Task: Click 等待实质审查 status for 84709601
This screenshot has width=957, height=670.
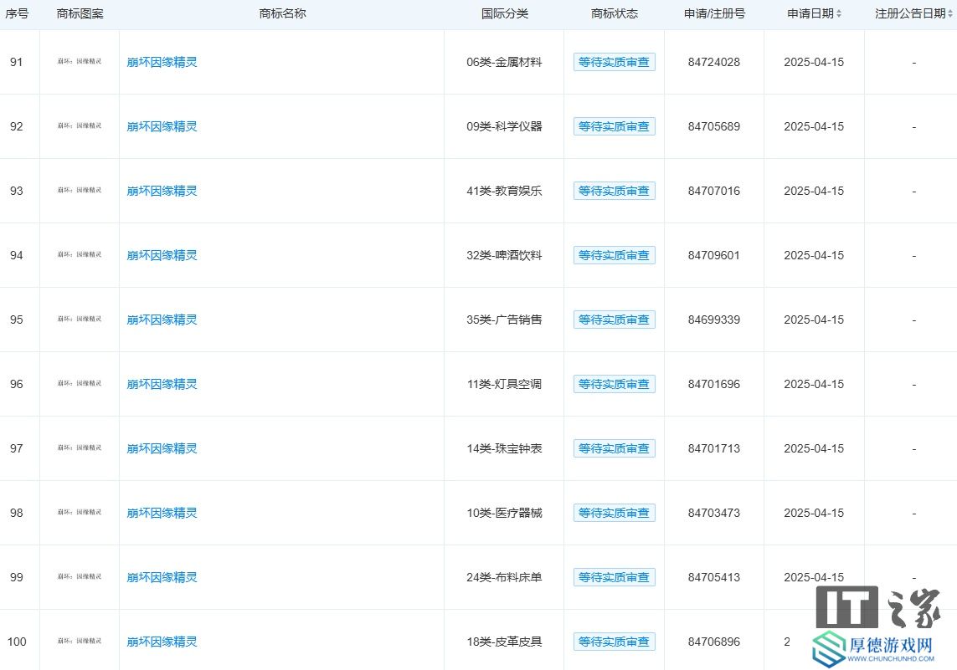Action: [x=614, y=255]
